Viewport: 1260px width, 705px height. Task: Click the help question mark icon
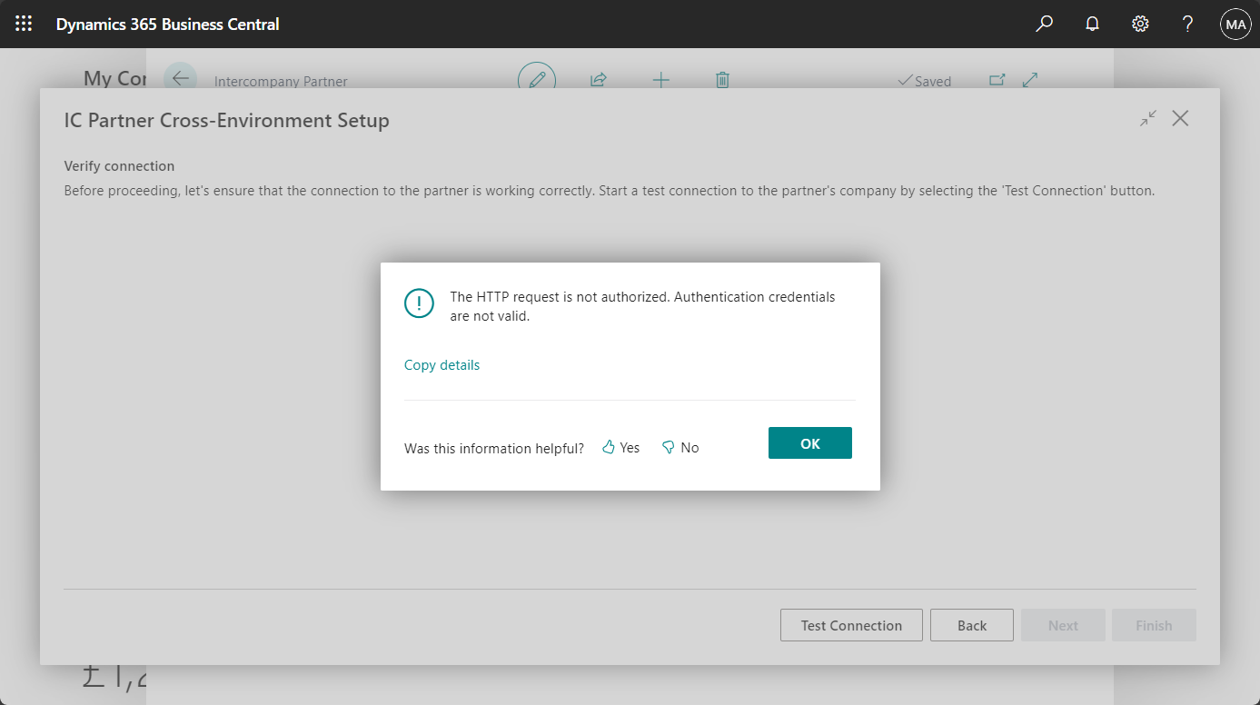[x=1187, y=25]
